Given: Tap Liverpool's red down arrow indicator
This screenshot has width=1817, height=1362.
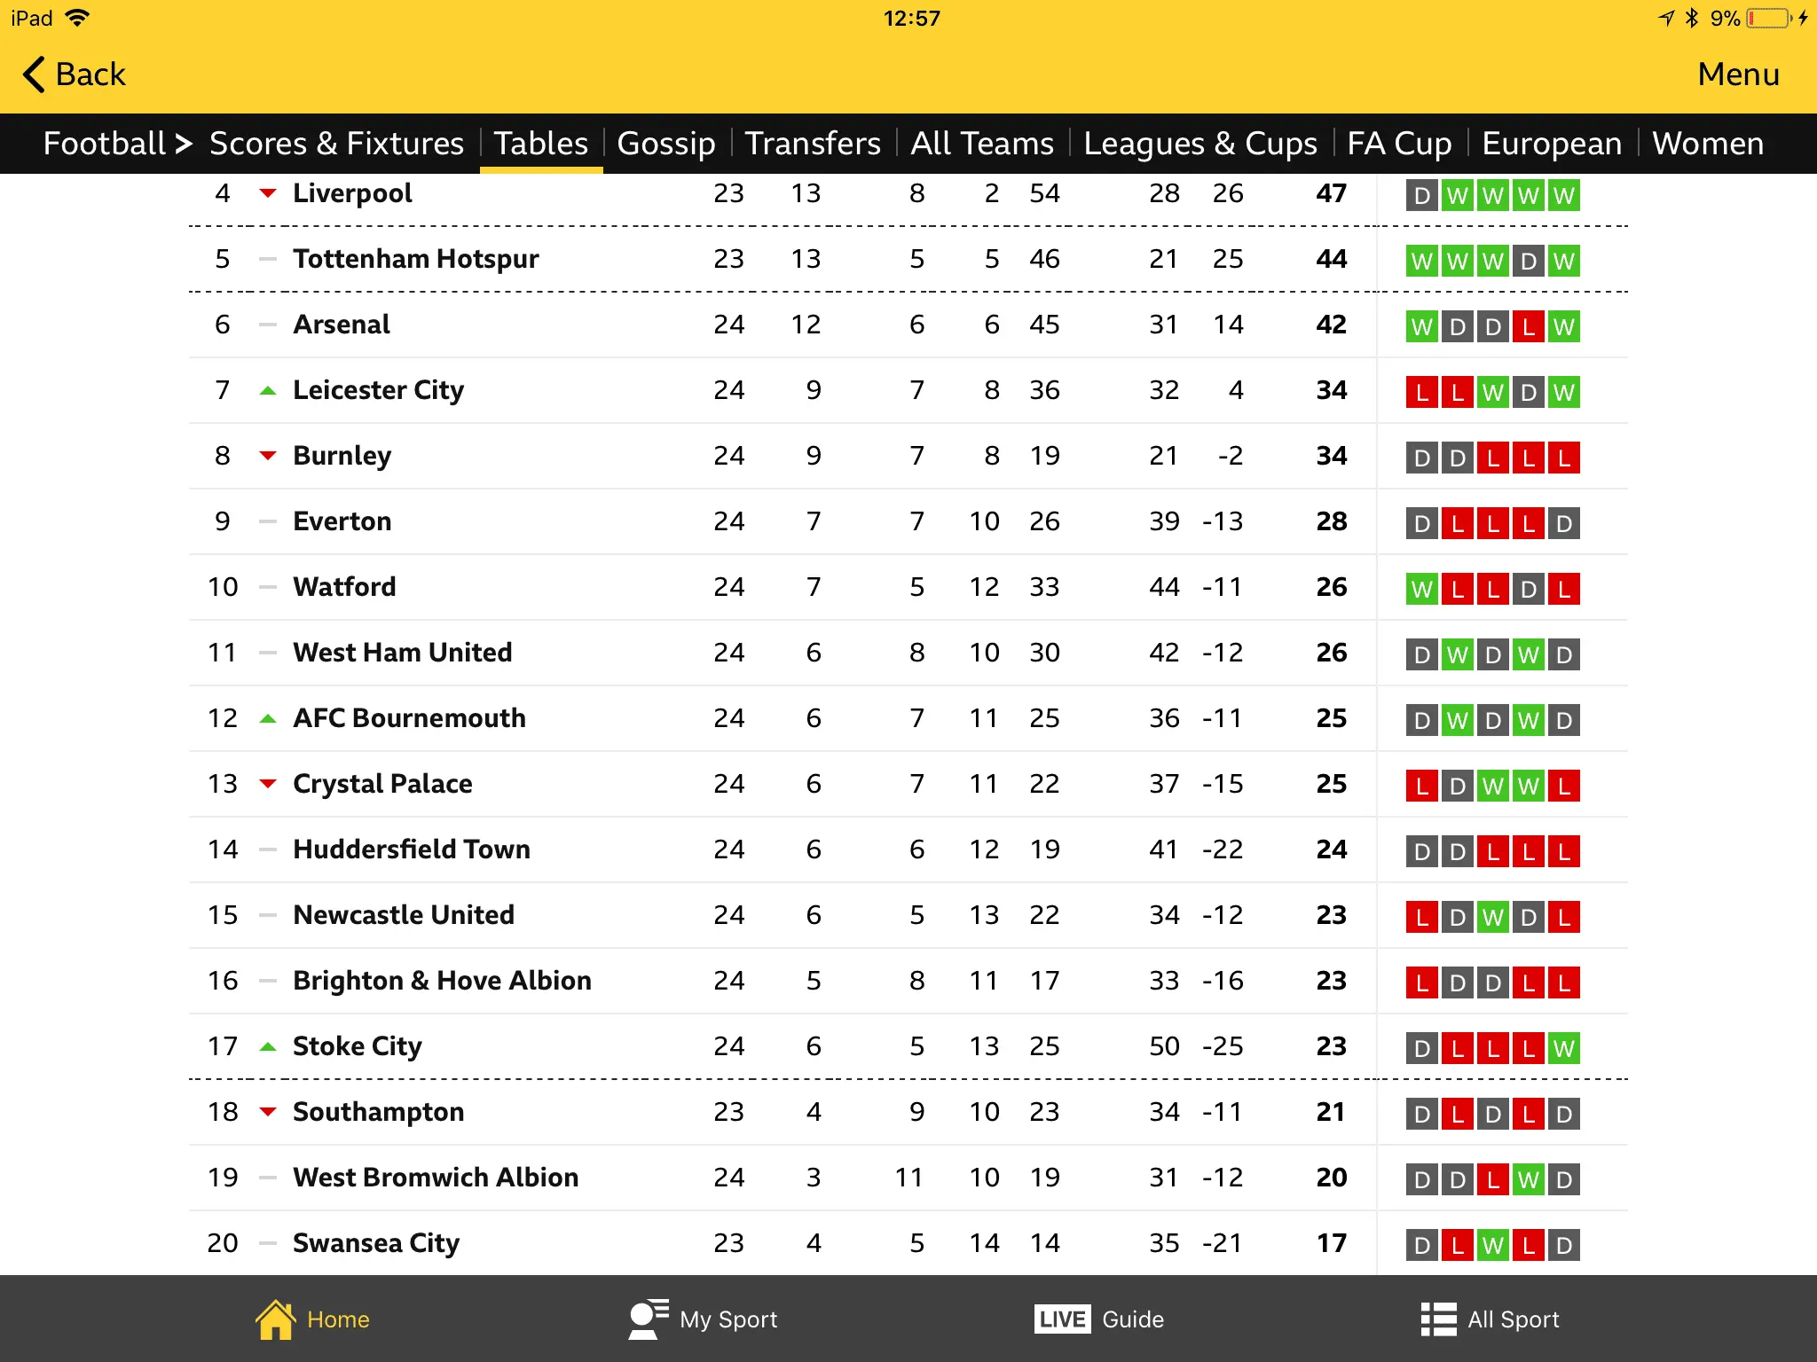Looking at the screenshot, I should (267, 193).
